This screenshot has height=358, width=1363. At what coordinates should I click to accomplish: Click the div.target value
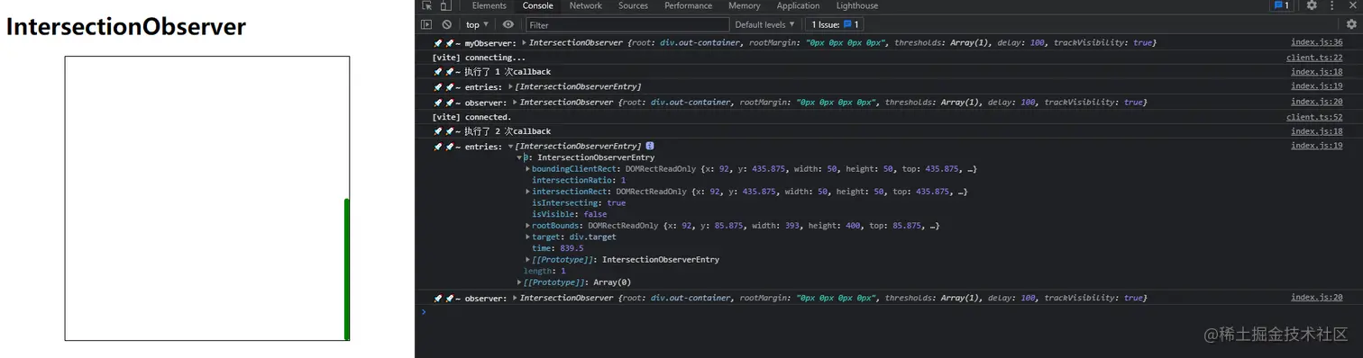coord(593,237)
